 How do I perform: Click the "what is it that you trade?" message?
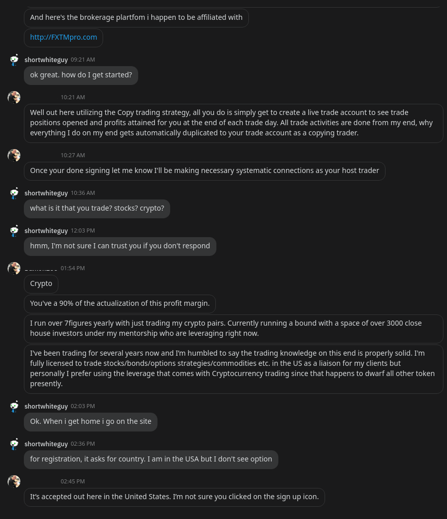97,208
